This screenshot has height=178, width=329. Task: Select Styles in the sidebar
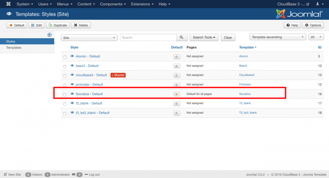(27, 41)
